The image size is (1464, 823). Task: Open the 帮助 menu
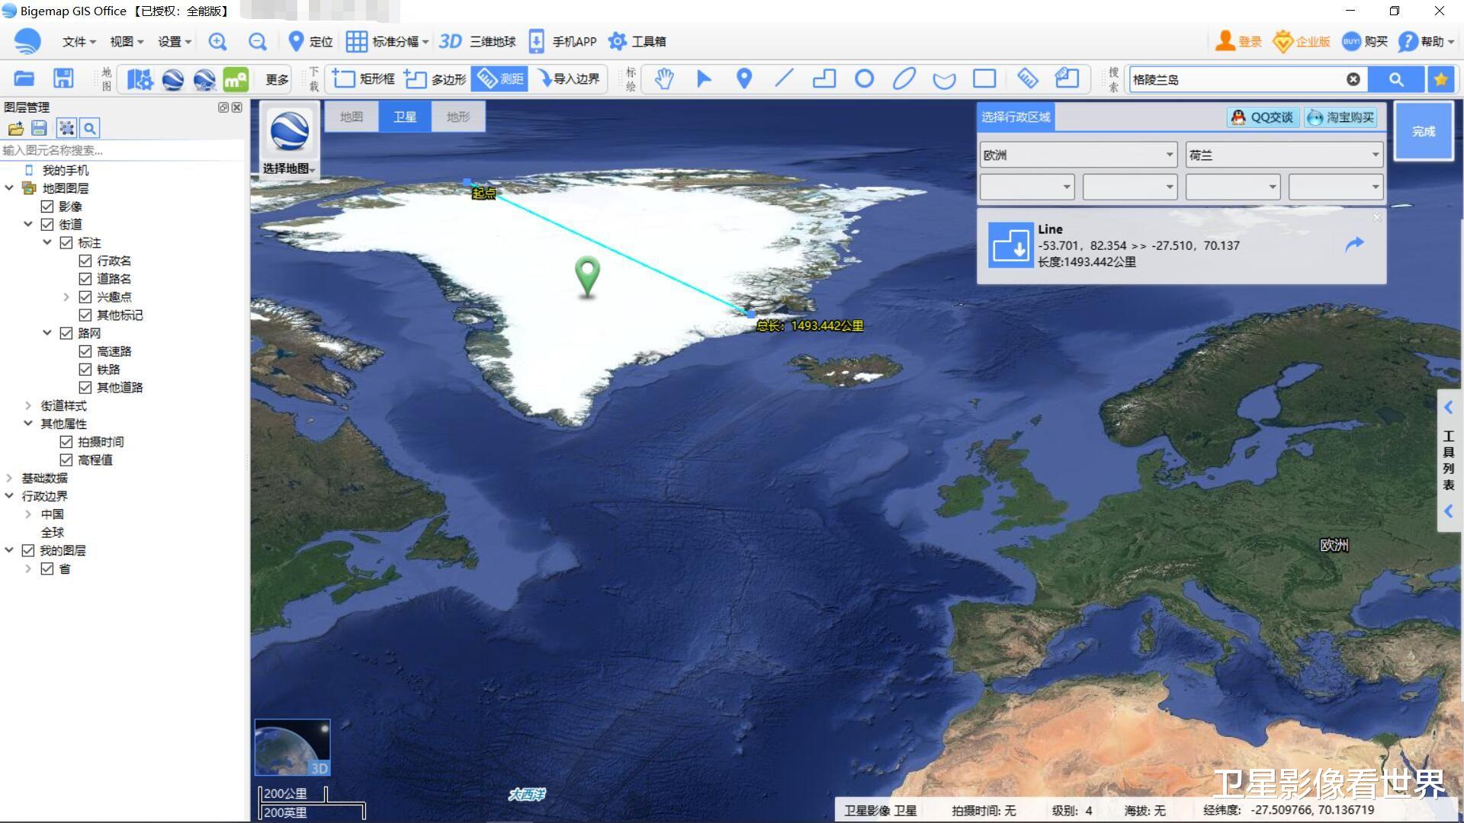(1427, 42)
